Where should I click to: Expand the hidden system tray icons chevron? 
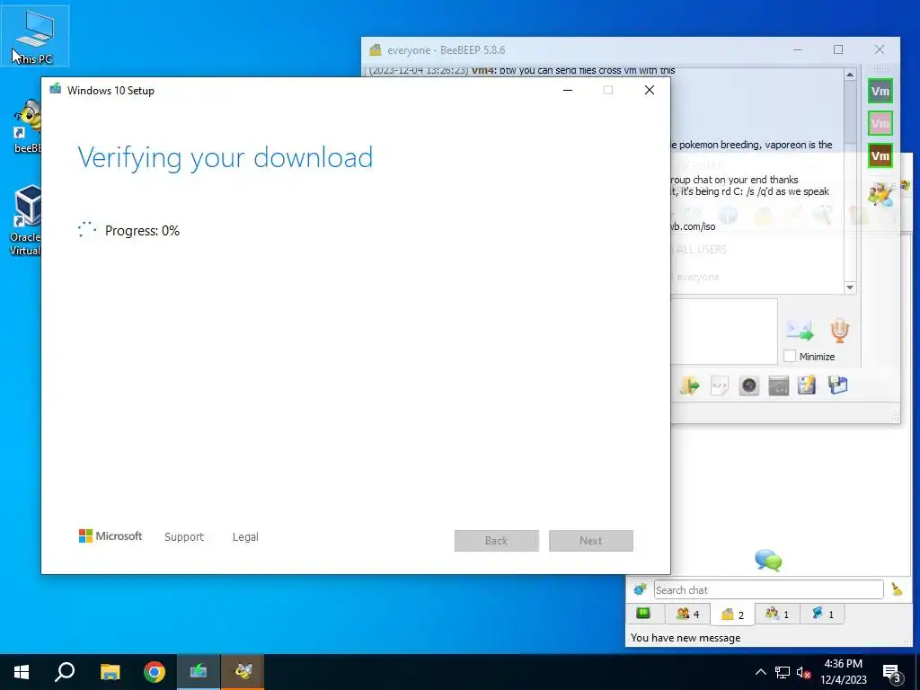(x=760, y=672)
